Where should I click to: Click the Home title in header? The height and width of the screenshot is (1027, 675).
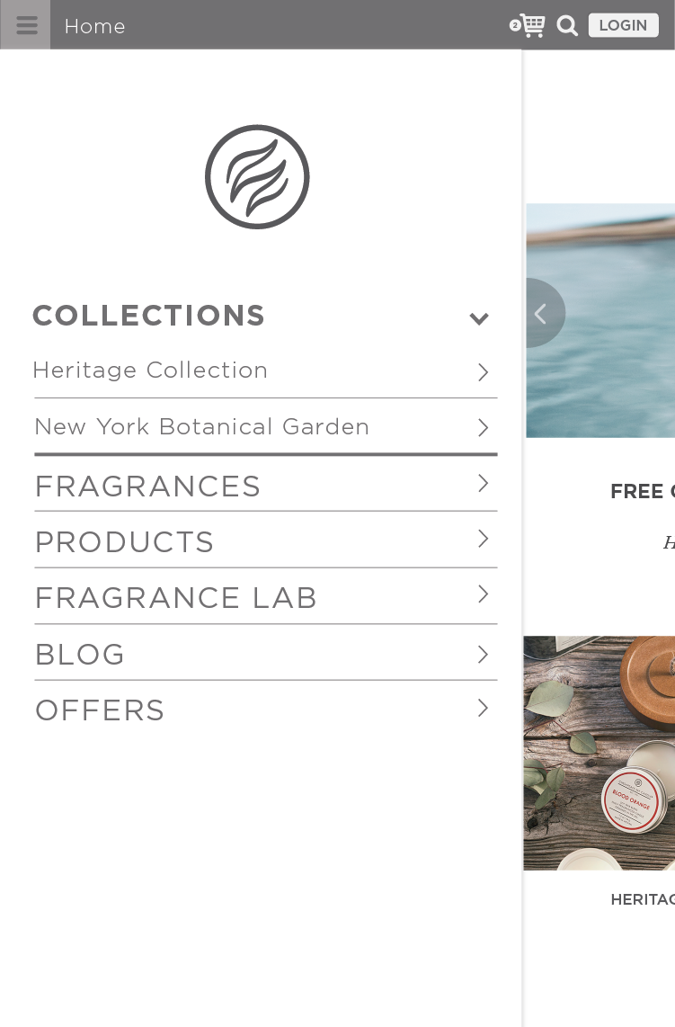95,26
